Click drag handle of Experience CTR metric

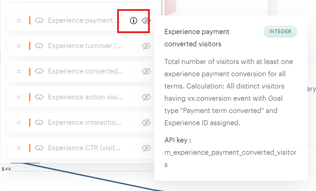tap(19, 148)
